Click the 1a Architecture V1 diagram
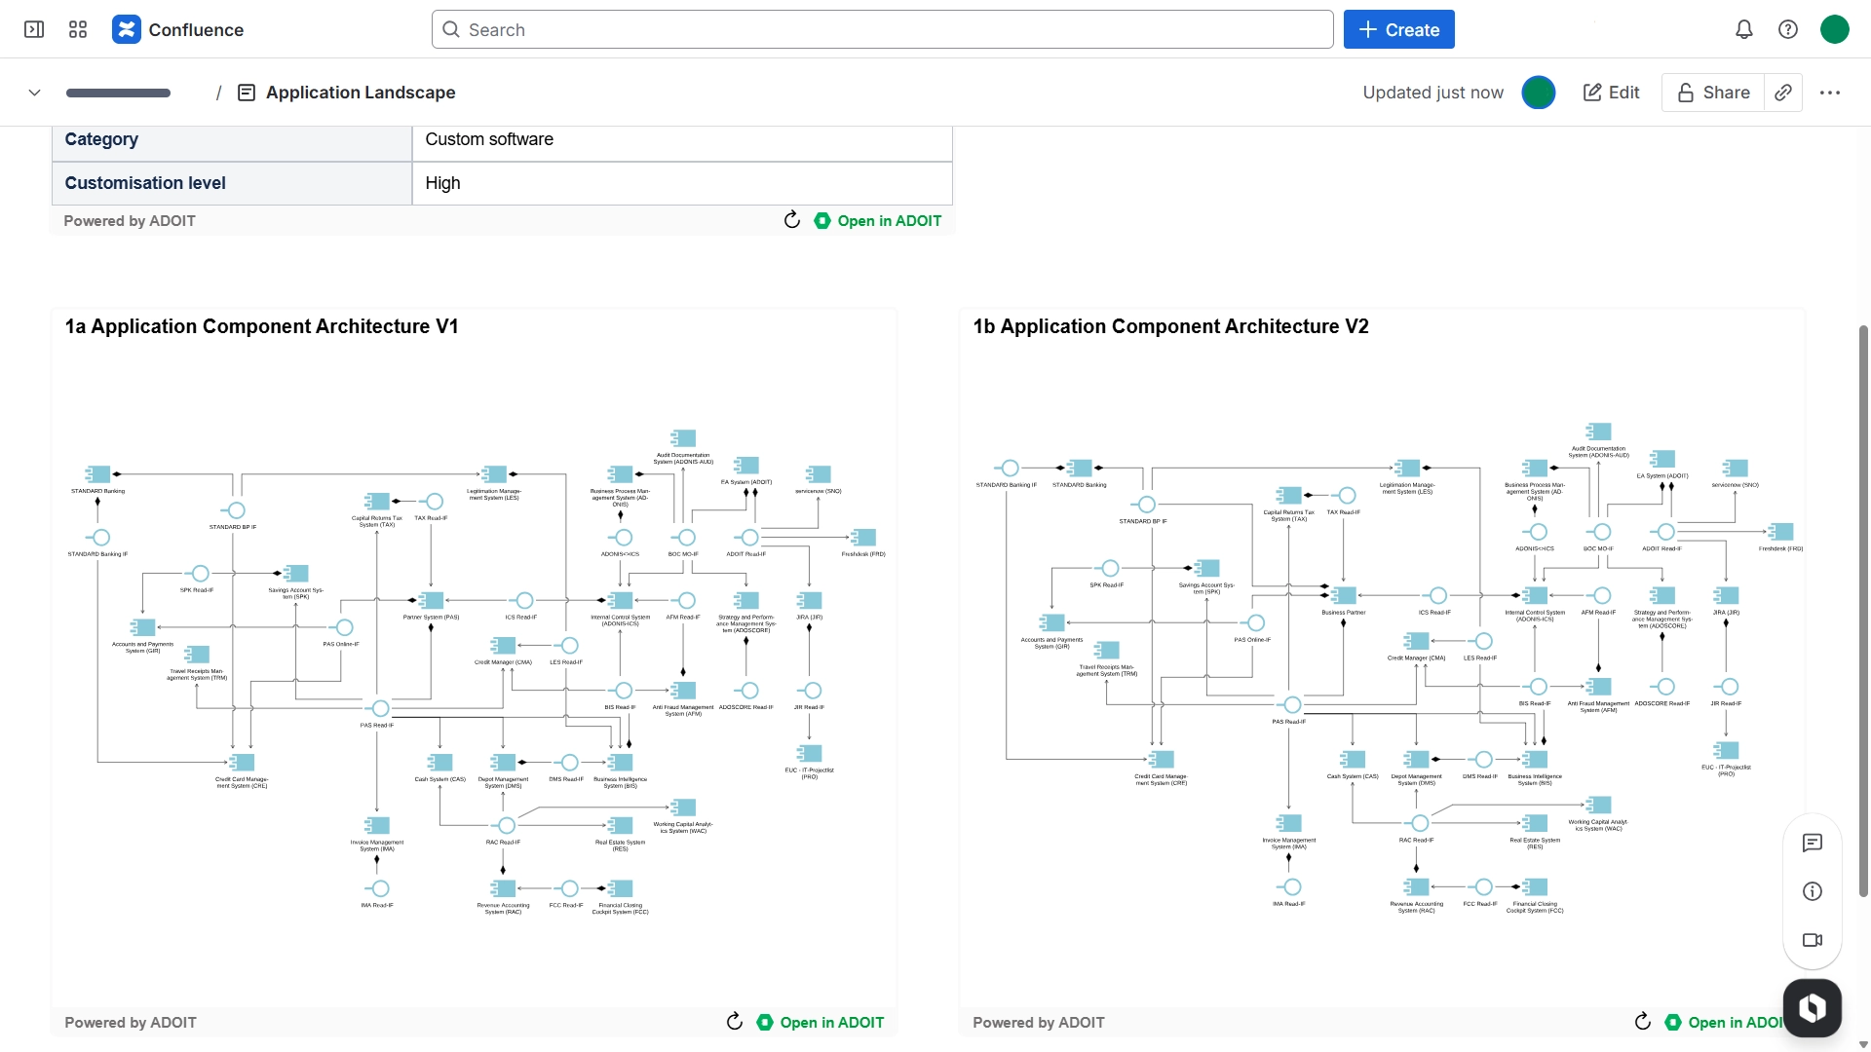 [x=474, y=672]
